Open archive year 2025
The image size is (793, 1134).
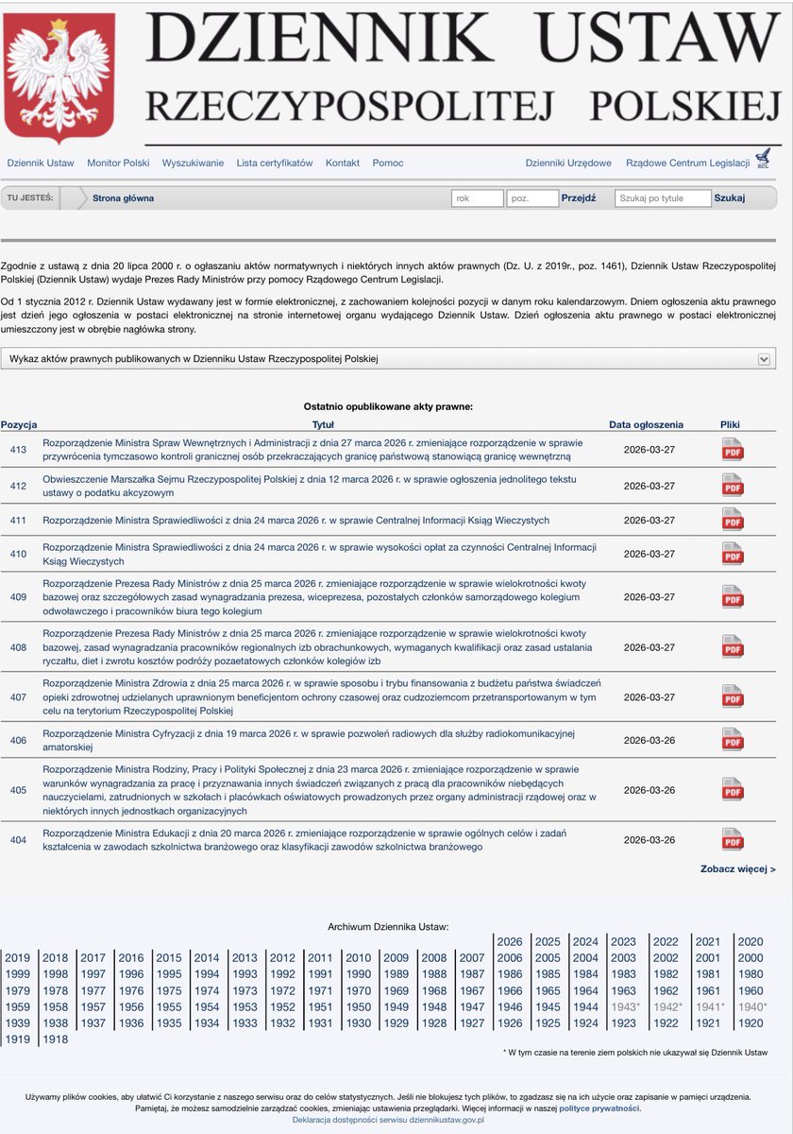[548, 941]
